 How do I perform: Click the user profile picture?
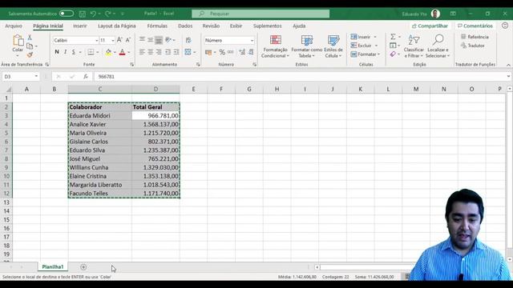click(435, 14)
